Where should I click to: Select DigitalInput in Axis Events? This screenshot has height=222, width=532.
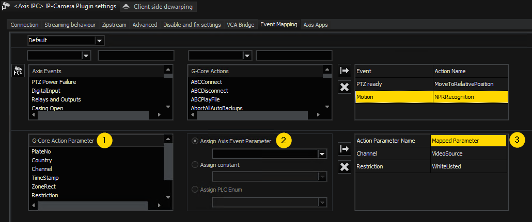click(x=46, y=91)
